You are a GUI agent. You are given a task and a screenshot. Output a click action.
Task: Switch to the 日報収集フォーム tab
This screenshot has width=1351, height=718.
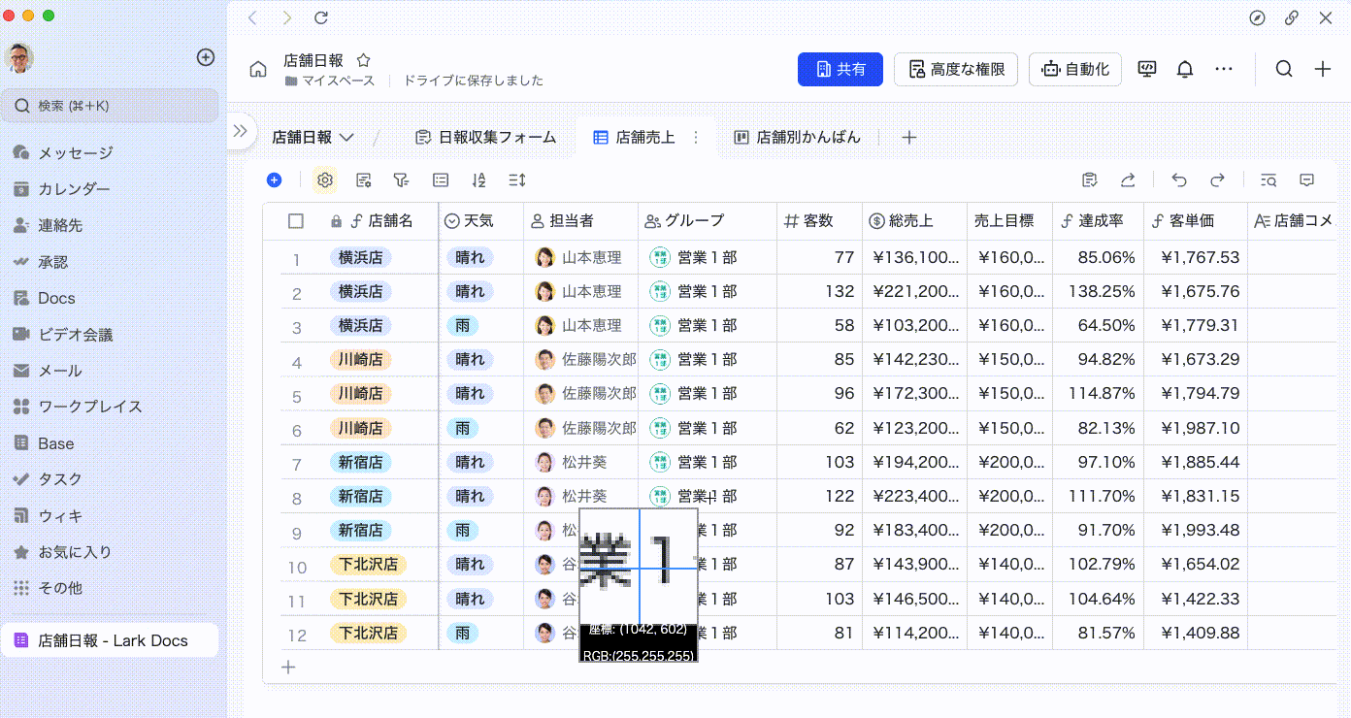click(x=486, y=138)
